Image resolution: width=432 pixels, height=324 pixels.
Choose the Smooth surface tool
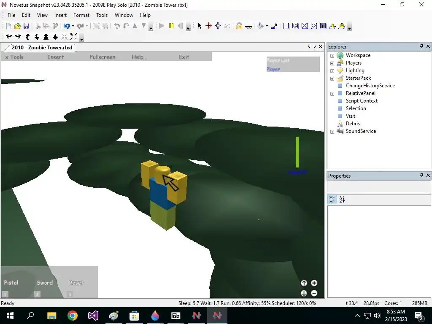(x=286, y=26)
